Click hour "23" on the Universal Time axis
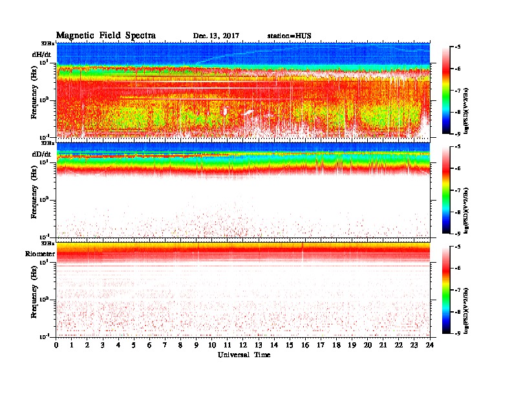Image resolution: width=512 pixels, height=396 pixels. tap(414, 345)
